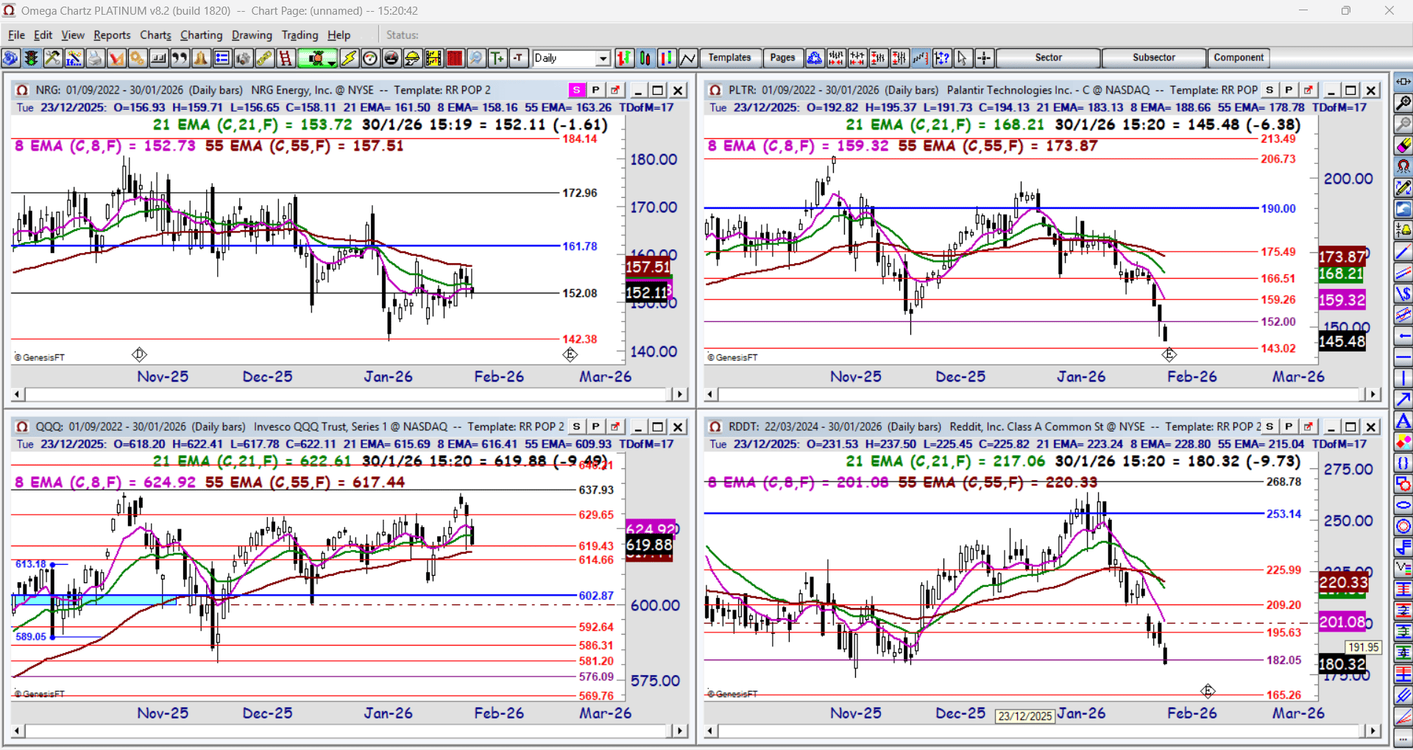This screenshot has height=750, width=1413.
Task: Select the parallel lines channel tool
Action: pyautogui.click(x=1403, y=273)
